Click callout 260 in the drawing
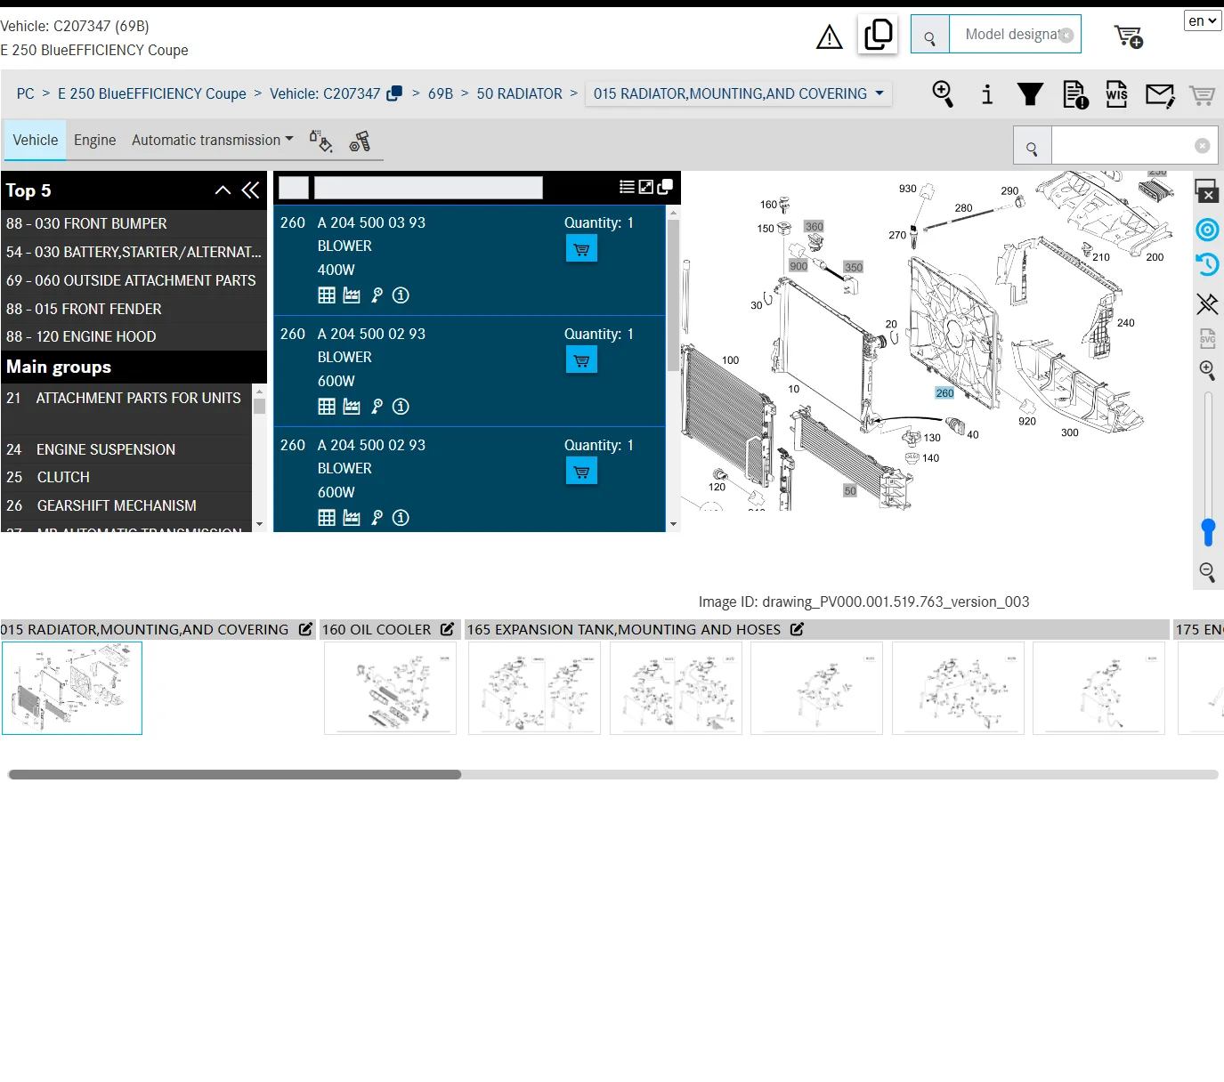1224x1082 pixels. (944, 393)
